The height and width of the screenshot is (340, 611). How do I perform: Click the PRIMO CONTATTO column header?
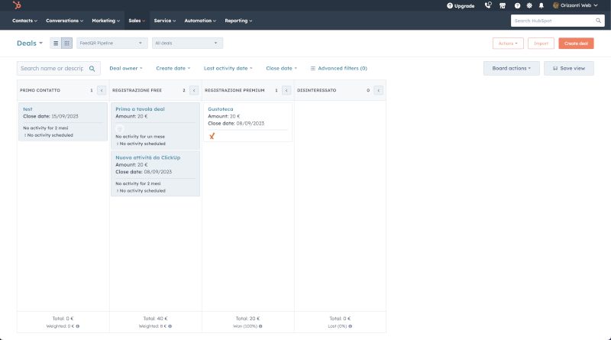40,90
